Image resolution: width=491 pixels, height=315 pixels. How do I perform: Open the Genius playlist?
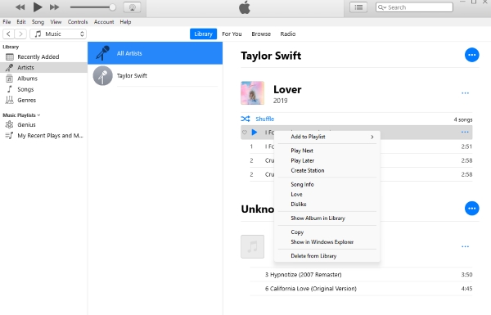(43, 124)
